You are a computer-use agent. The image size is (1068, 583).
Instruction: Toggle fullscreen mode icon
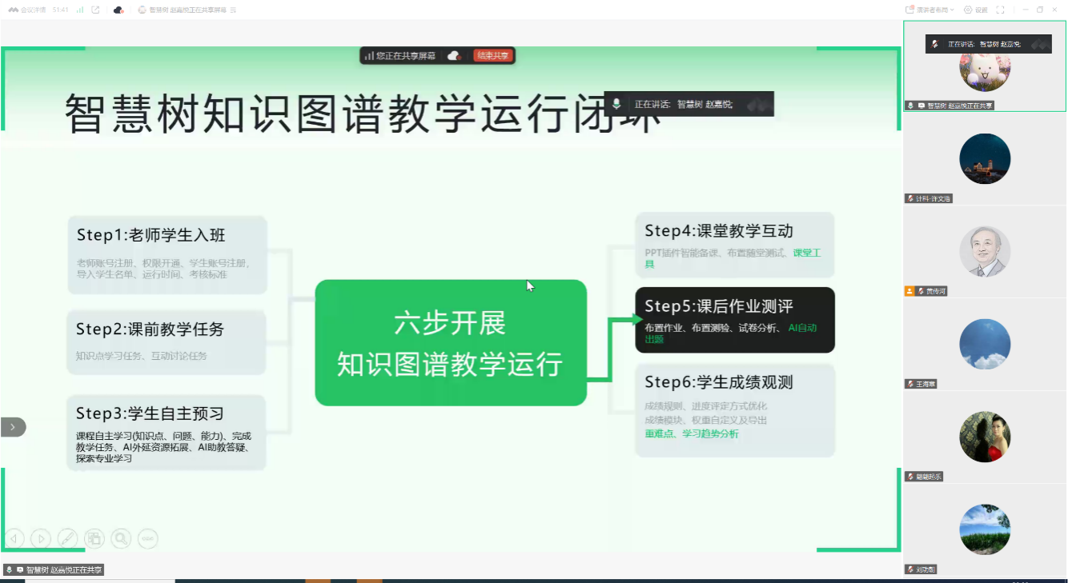point(1000,10)
